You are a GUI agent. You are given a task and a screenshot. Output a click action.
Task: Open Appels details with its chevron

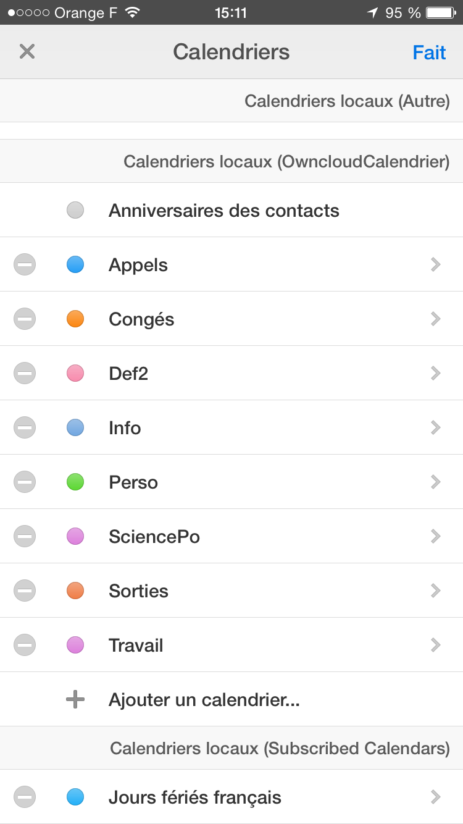(436, 265)
